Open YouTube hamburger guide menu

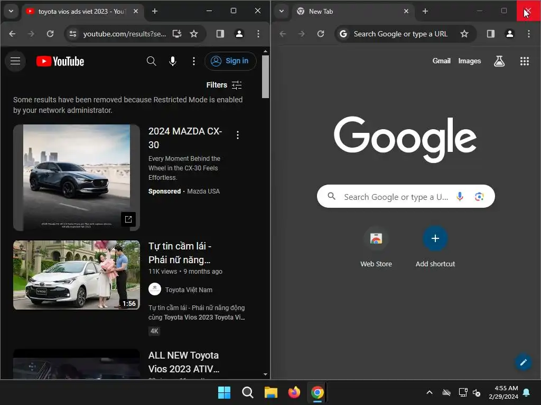click(x=15, y=61)
